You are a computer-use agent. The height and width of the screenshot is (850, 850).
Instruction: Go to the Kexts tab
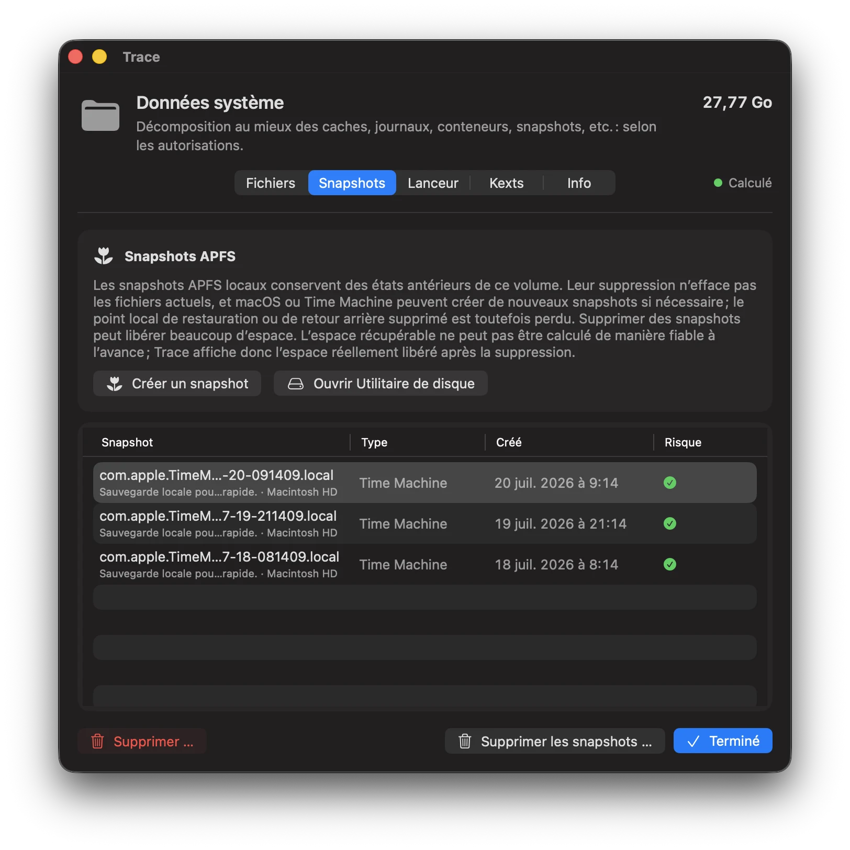506,183
